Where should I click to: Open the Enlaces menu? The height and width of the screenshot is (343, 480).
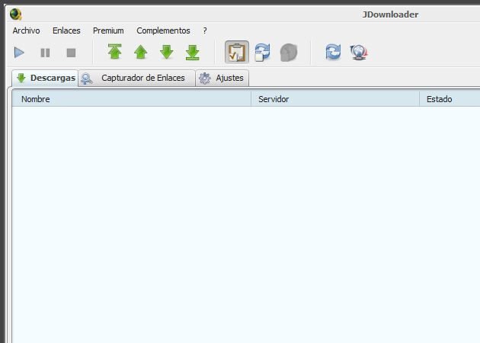pyautogui.click(x=66, y=30)
